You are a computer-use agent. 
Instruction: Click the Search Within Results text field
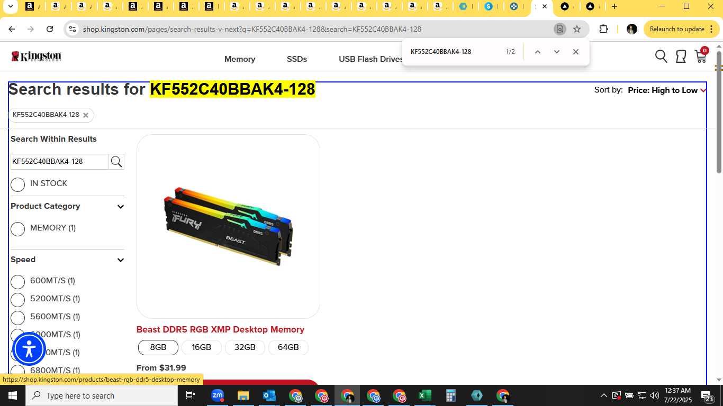pyautogui.click(x=60, y=162)
